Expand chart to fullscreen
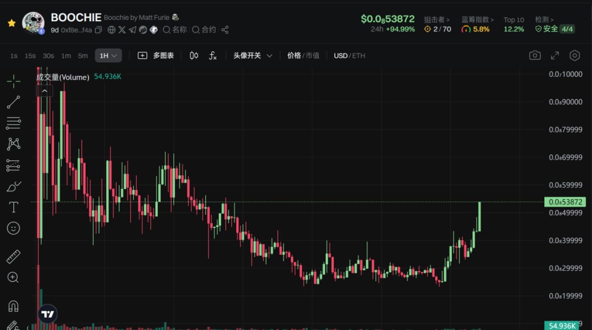592x330 pixels. pos(555,56)
